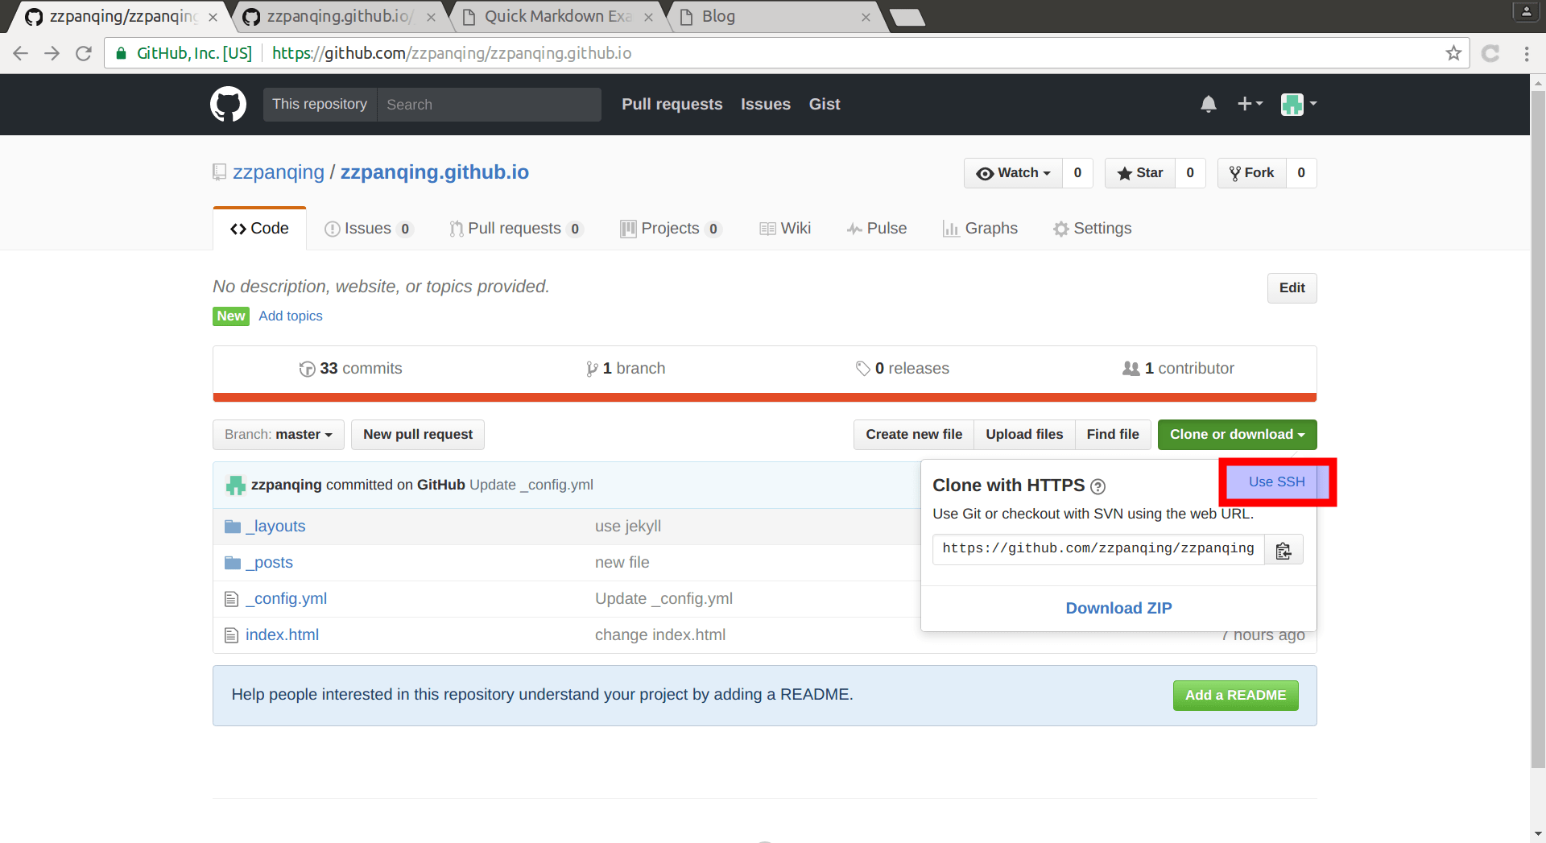1546x843 pixels.
Task: View the 1 contributor page
Action: [1178, 369]
